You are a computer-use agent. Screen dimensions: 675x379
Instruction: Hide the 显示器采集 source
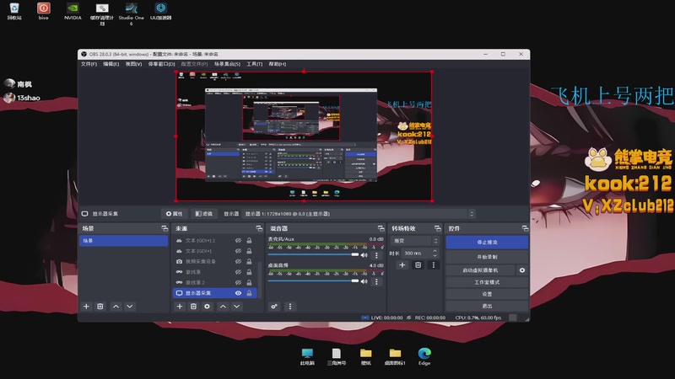coord(238,293)
